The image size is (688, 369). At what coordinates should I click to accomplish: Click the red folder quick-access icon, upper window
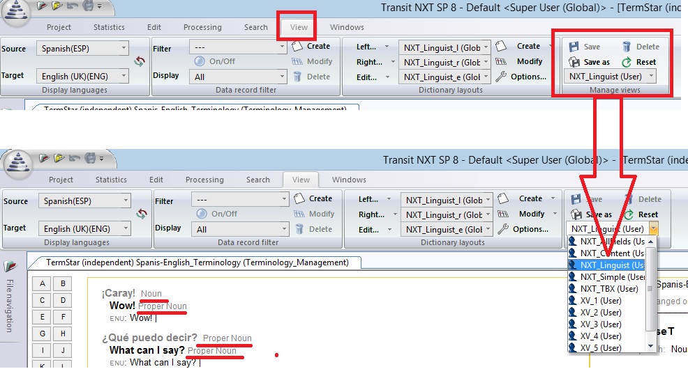coord(41,6)
